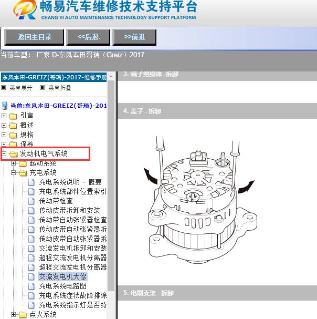Screen dimensions: 317x319
Task: Click the tree panel vertical scrollbar thumb
Action: coord(111,186)
